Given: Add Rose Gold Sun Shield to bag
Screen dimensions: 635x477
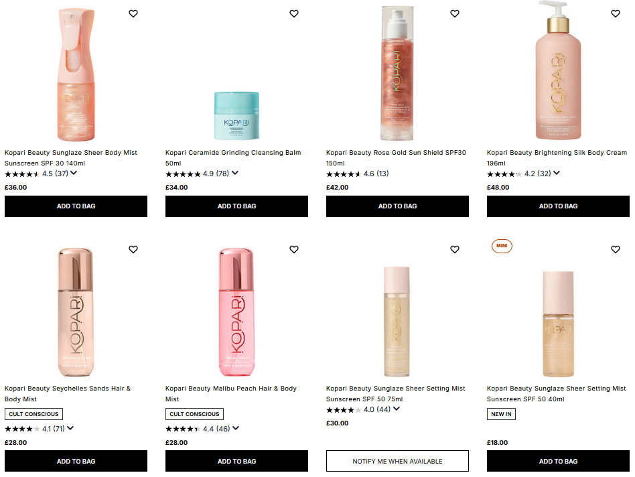Looking at the screenshot, I should [397, 206].
